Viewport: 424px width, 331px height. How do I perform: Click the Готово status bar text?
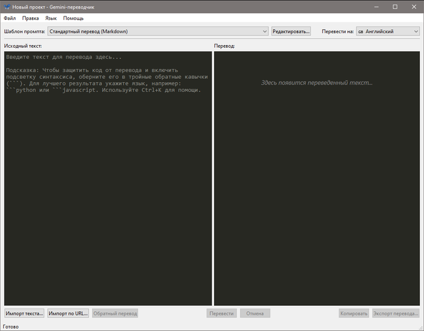click(11, 326)
